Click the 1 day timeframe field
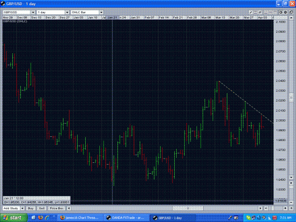This screenshot has height=222, width=296. click(x=51, y=12)
